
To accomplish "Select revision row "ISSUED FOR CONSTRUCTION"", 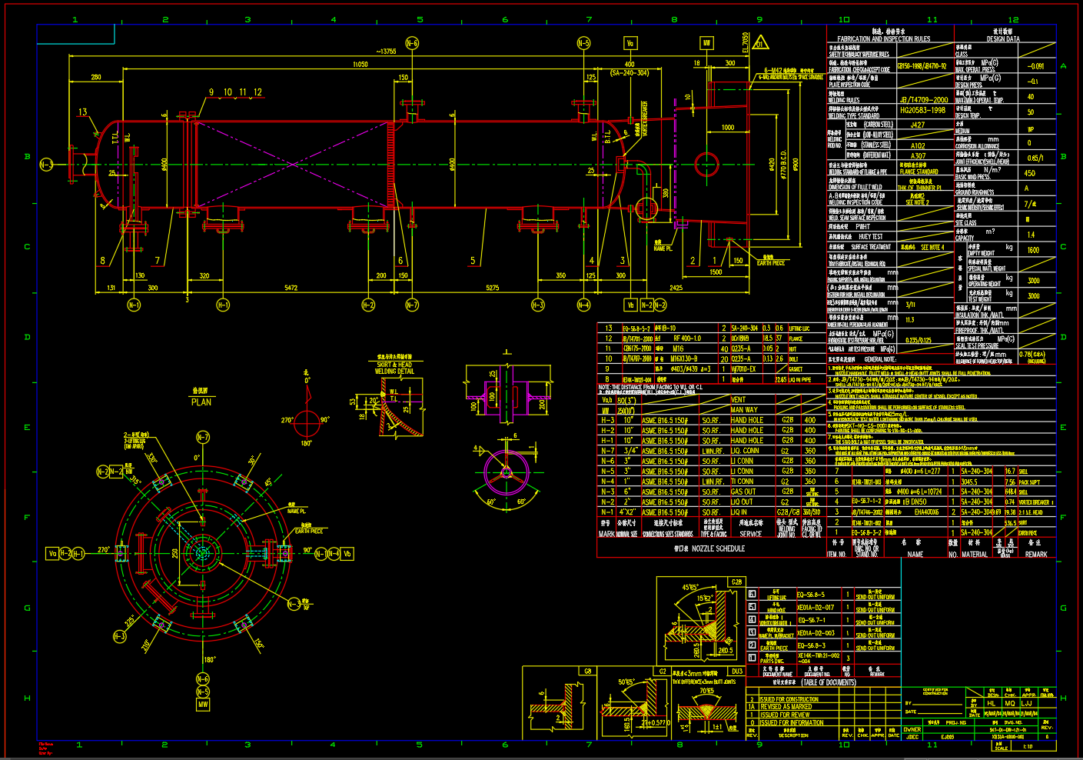I will tap(789, 699).
